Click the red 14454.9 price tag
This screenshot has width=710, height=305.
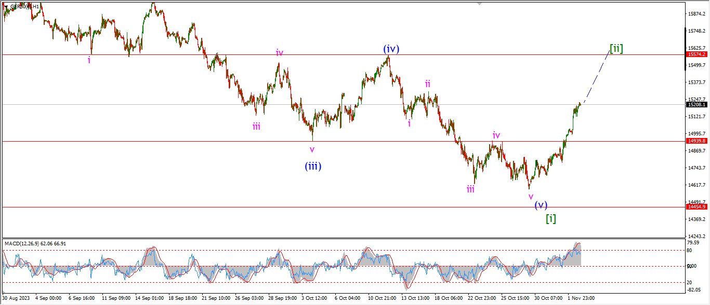coord(696,206)
